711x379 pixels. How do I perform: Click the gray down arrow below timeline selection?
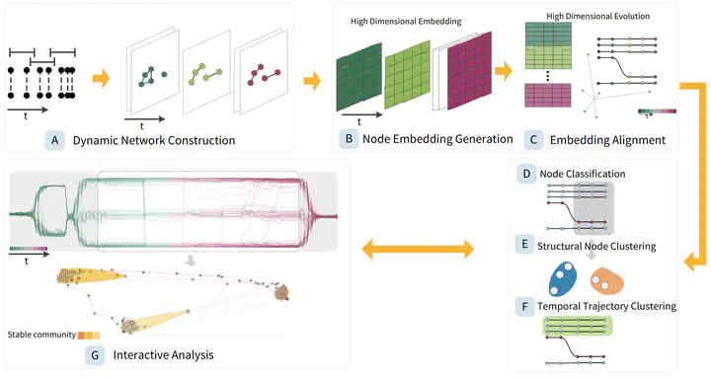tap(192, 261)
